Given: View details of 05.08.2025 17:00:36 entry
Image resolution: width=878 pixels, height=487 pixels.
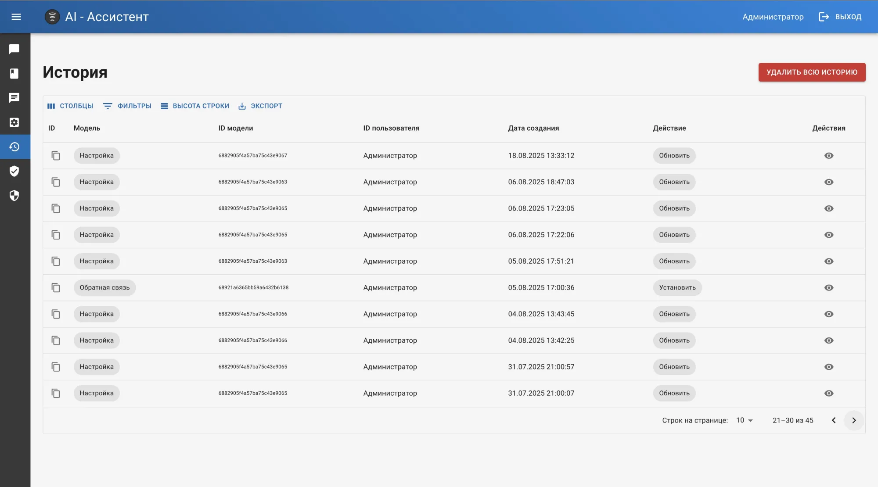Looking at the screenshot, I should click(829, 288).
